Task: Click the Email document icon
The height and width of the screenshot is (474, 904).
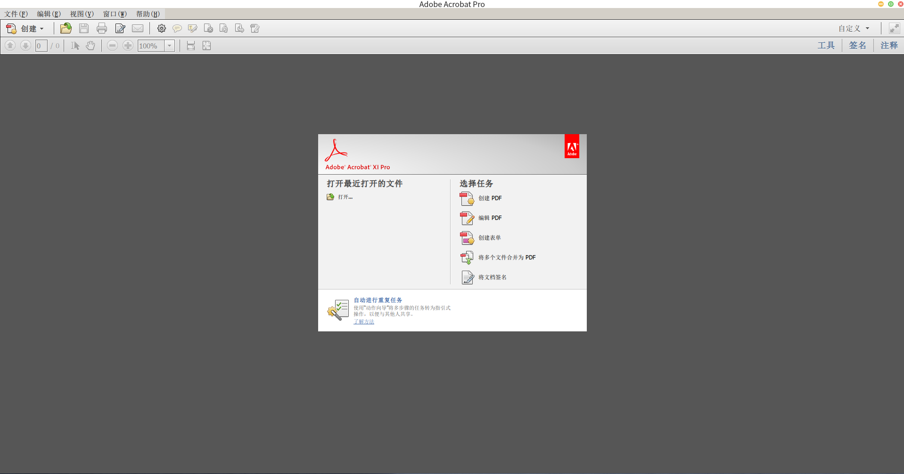Action: pyautogui.click(x=138, y=28)
